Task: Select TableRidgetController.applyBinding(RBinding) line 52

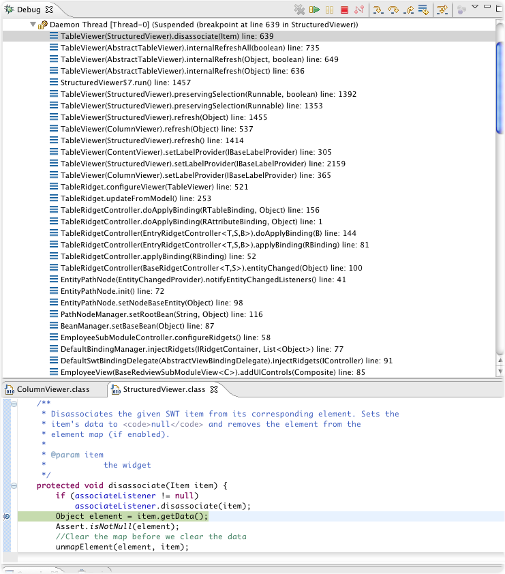Action: 159,256
